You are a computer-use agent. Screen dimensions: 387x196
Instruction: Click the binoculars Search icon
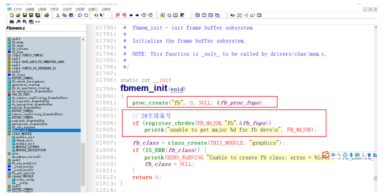coord(11,22)
